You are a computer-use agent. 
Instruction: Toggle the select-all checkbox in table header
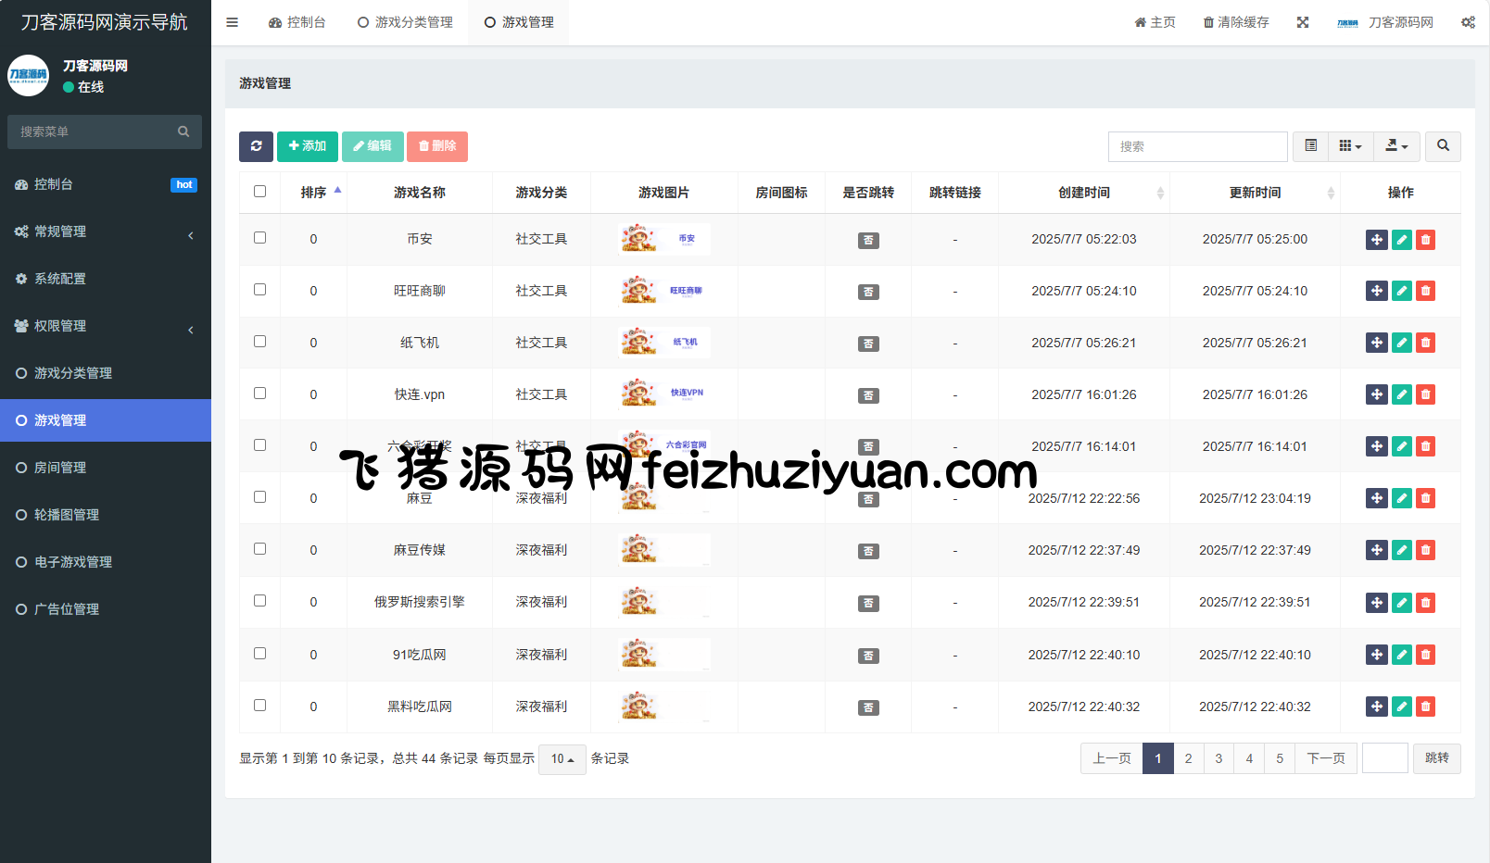259,192
